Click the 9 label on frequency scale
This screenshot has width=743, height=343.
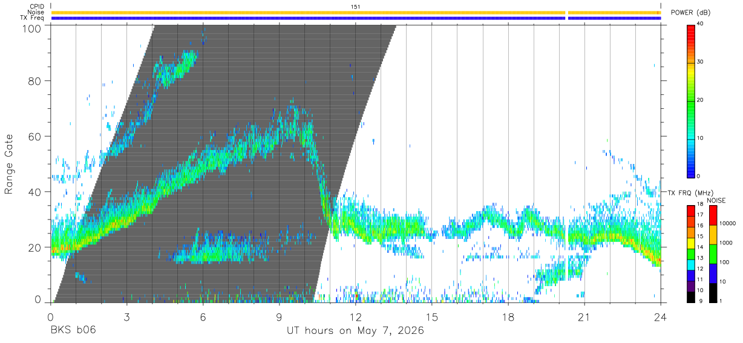pyautogui.click(x=699, y=301)
